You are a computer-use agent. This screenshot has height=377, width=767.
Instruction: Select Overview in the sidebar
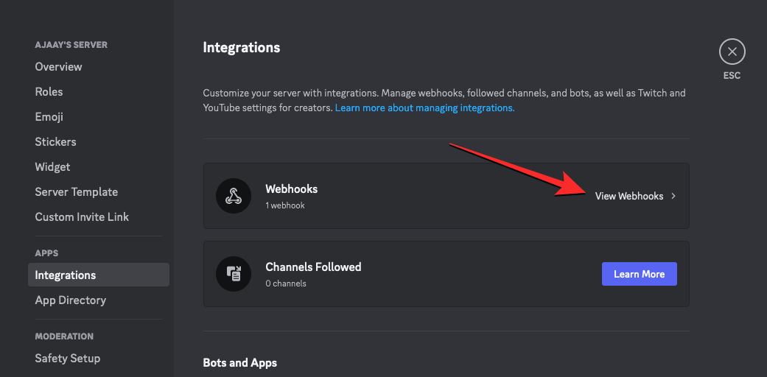pyautogui.click(x=59, y=67)
